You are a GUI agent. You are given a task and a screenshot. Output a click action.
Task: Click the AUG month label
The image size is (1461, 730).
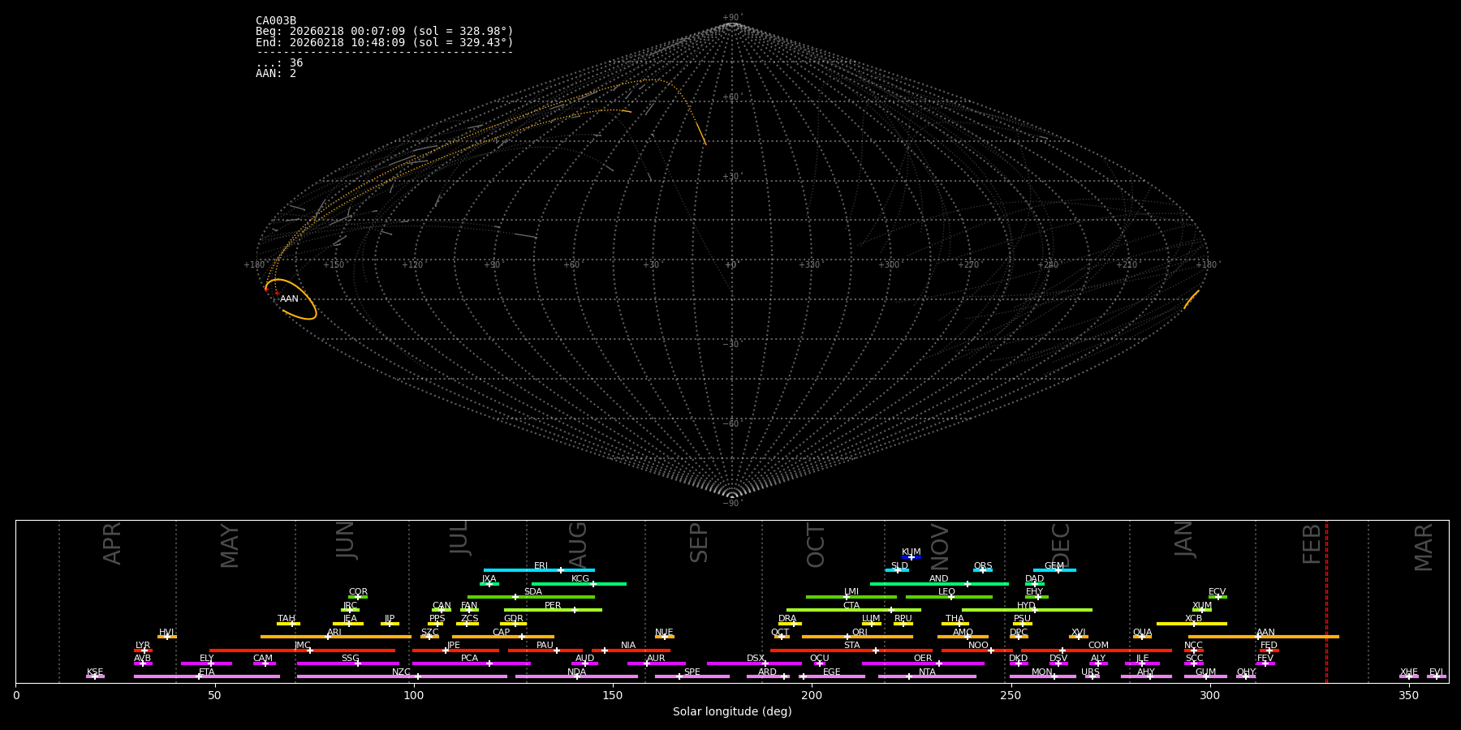point(577,543)
